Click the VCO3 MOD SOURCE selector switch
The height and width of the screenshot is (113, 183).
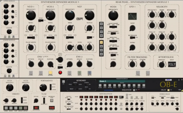[x=113, y=34]
